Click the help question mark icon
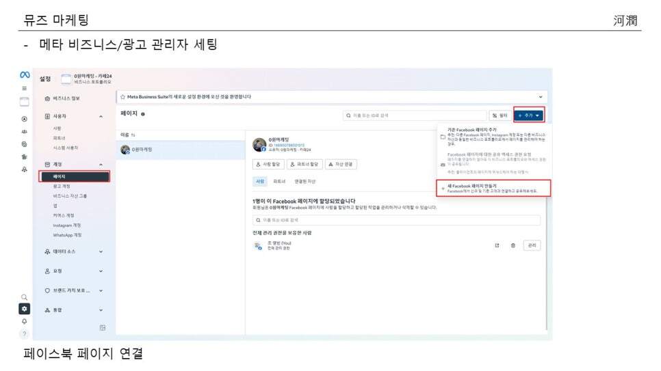The image size is (661, 371). tap(25, 334)
